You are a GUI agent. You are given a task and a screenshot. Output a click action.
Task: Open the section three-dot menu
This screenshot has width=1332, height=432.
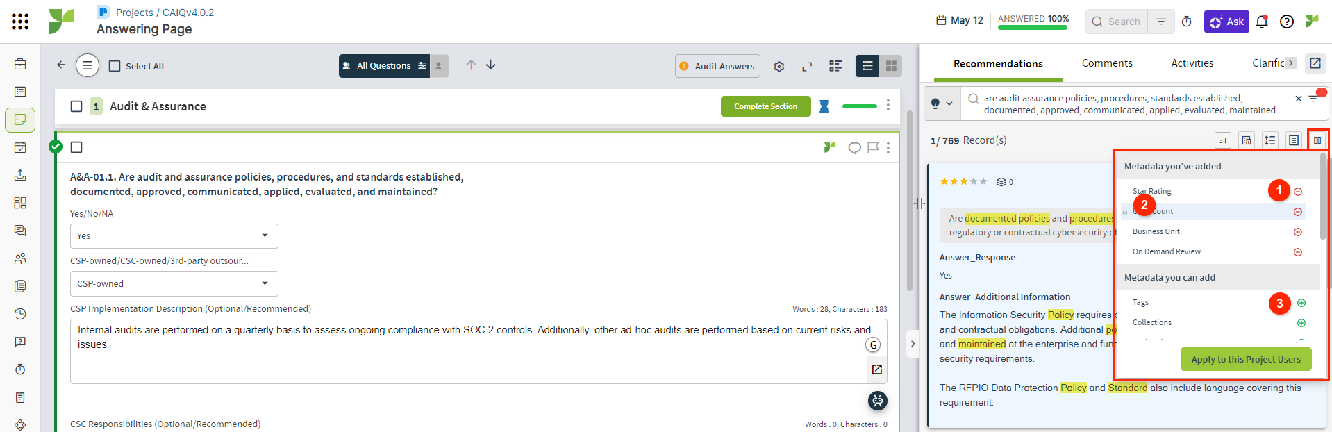(888, 106)
